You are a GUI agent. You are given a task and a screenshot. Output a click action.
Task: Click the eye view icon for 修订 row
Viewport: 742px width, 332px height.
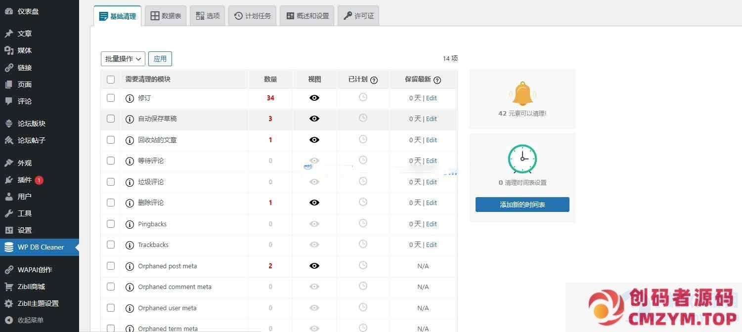(314, 98)
